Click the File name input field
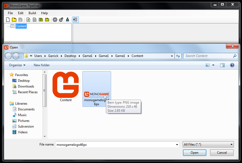Viewport: 242px width, 163px height. click(116, 145)
